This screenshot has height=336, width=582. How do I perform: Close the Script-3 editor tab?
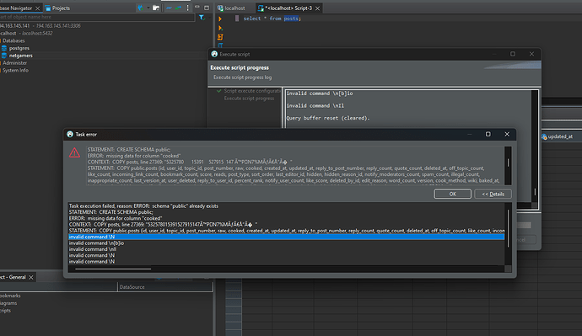click(x=318, y=8)
